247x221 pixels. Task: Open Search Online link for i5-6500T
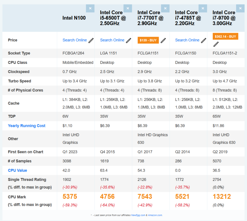point(112,40)
